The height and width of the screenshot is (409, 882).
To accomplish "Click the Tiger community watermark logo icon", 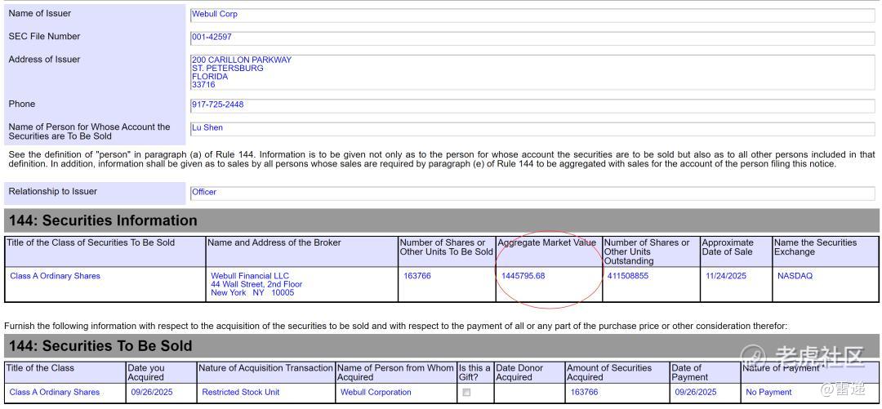I will pyautogui.click(x=754, y=357).
